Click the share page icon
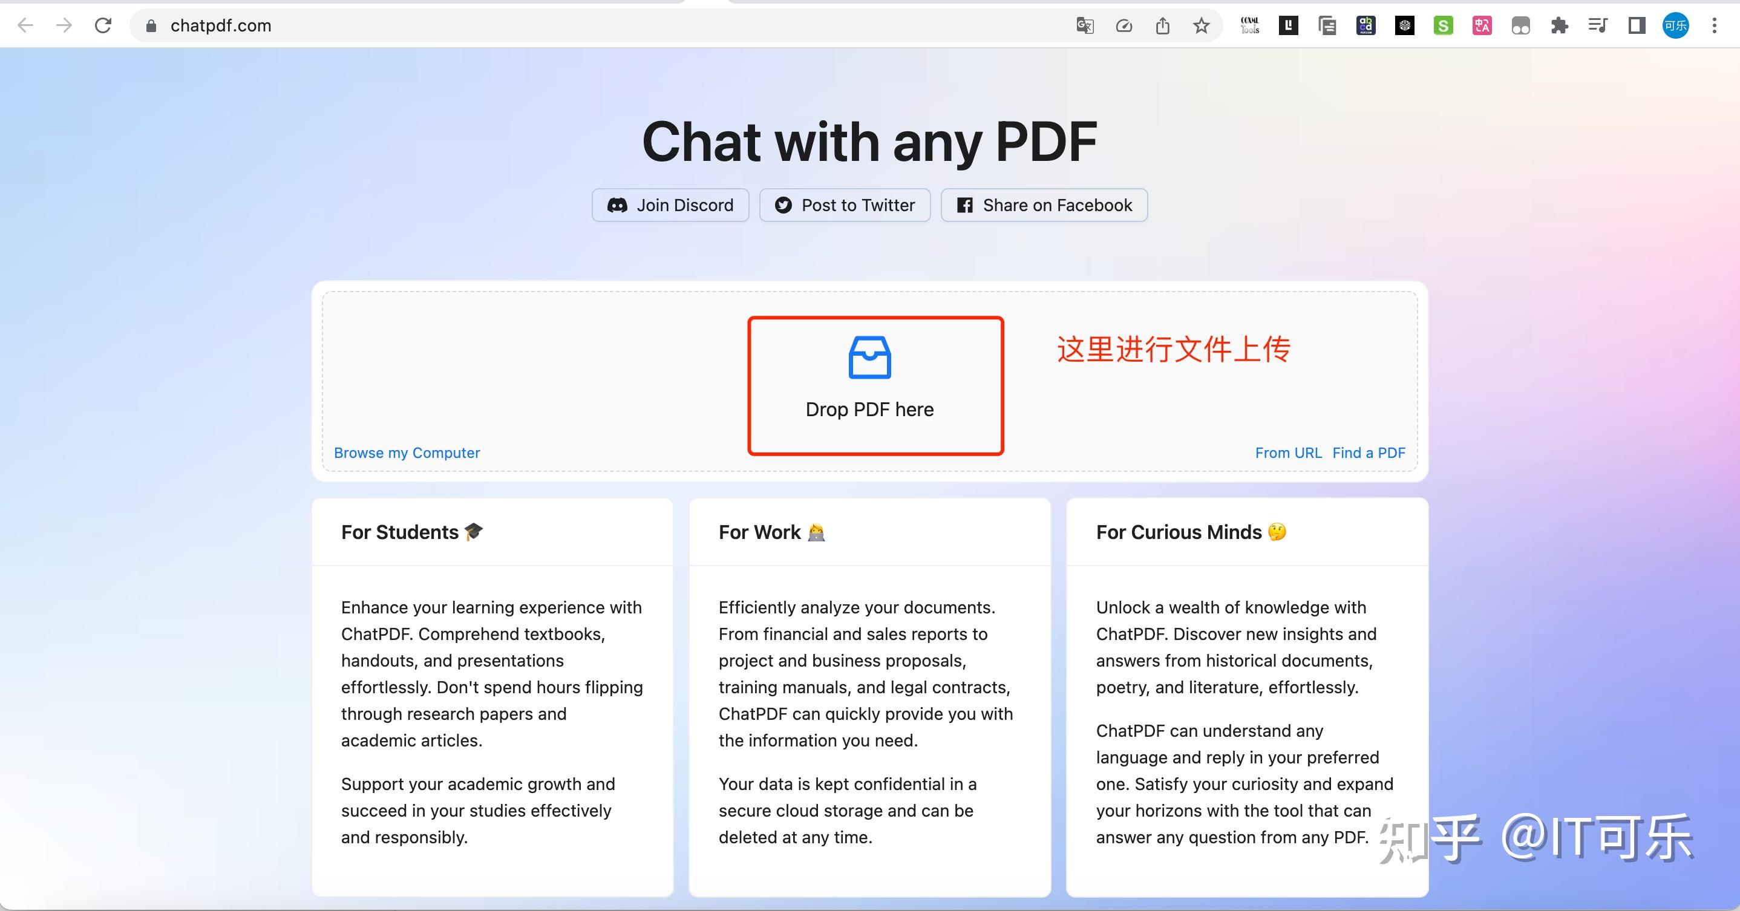Screen dimensions: 1740x911 click(x=1162, y=25)
